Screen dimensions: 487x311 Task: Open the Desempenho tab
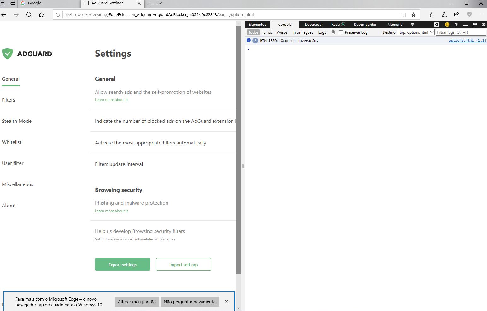coord(365,24)
